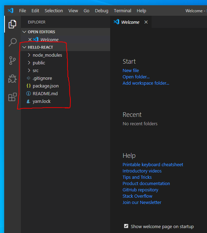Open GitHub repository link
The width and height of the screenshot is (207, 233).
(140, 190)
